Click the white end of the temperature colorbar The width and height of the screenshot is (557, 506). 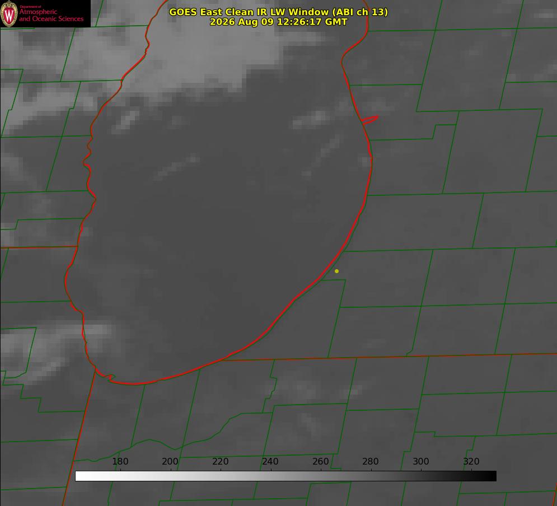click(80, 476)
